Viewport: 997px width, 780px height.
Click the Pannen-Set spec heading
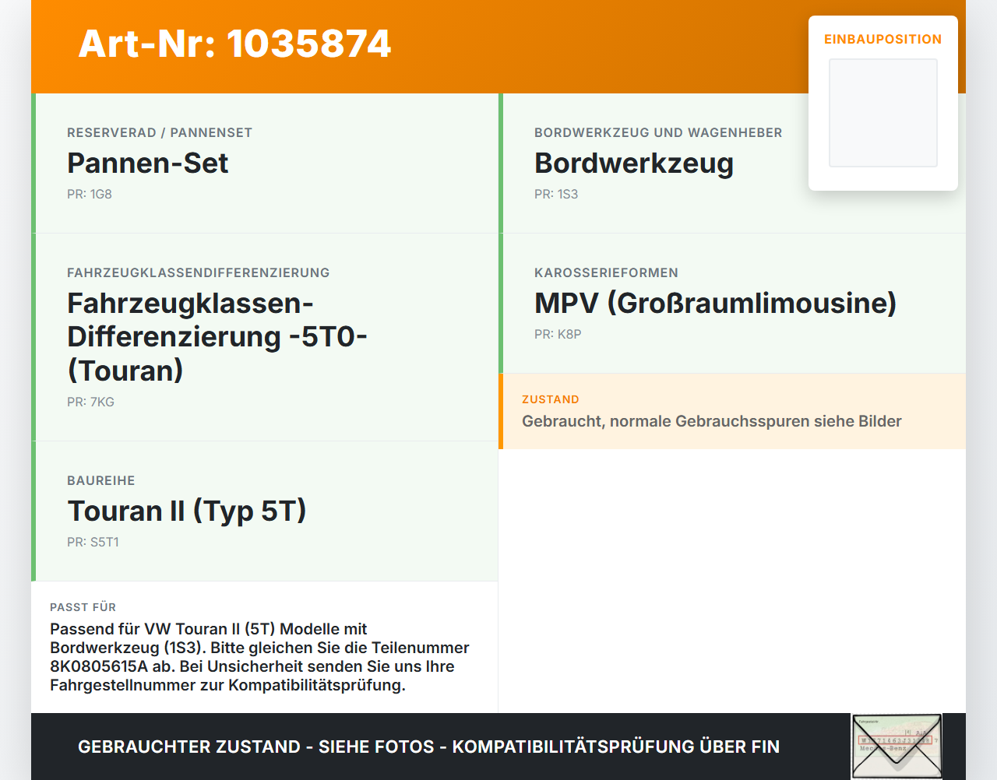point(148,163)
